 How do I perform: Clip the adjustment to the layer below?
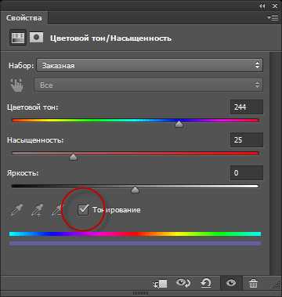click(x=160, y=283)
